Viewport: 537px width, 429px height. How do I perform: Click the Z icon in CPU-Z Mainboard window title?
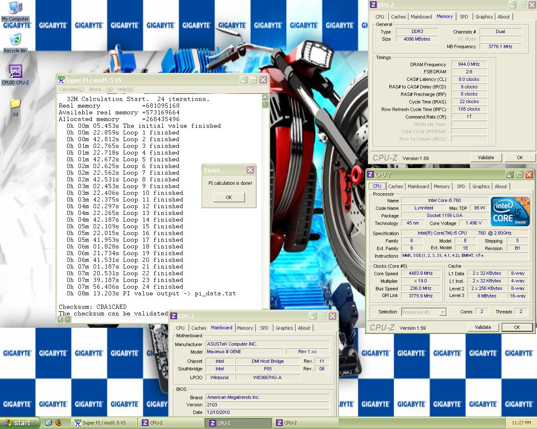(x=173, y=316)
